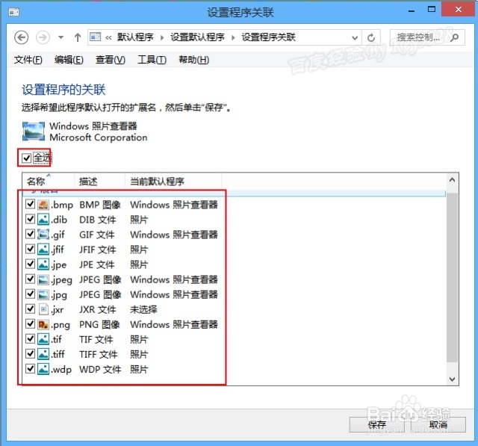Expand breadcrumb arrow after 默认程序

click(x=162, y=38)
